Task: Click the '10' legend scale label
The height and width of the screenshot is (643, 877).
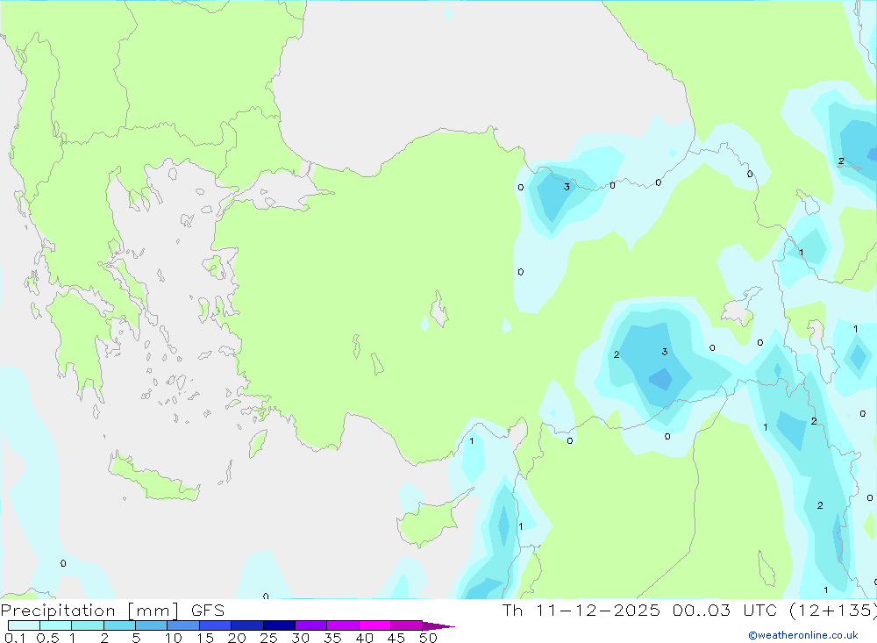Action: coord(174,638)
